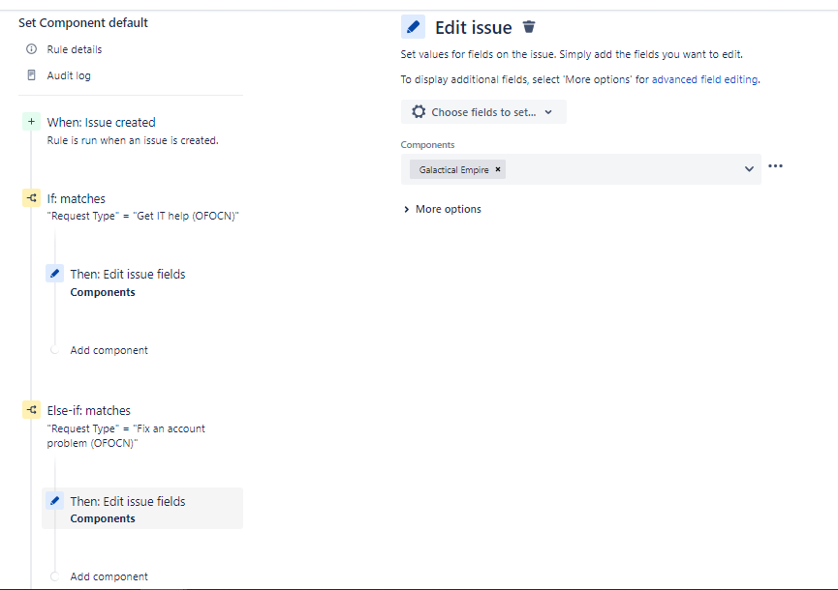Click Add component under the If branch
The image size is (838, 590).
109,350
